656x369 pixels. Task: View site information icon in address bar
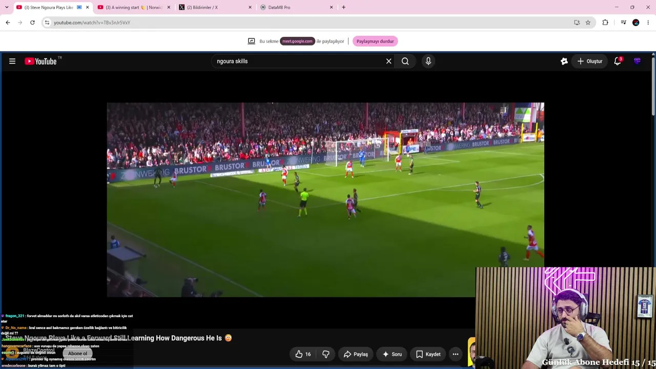(47, 23)
